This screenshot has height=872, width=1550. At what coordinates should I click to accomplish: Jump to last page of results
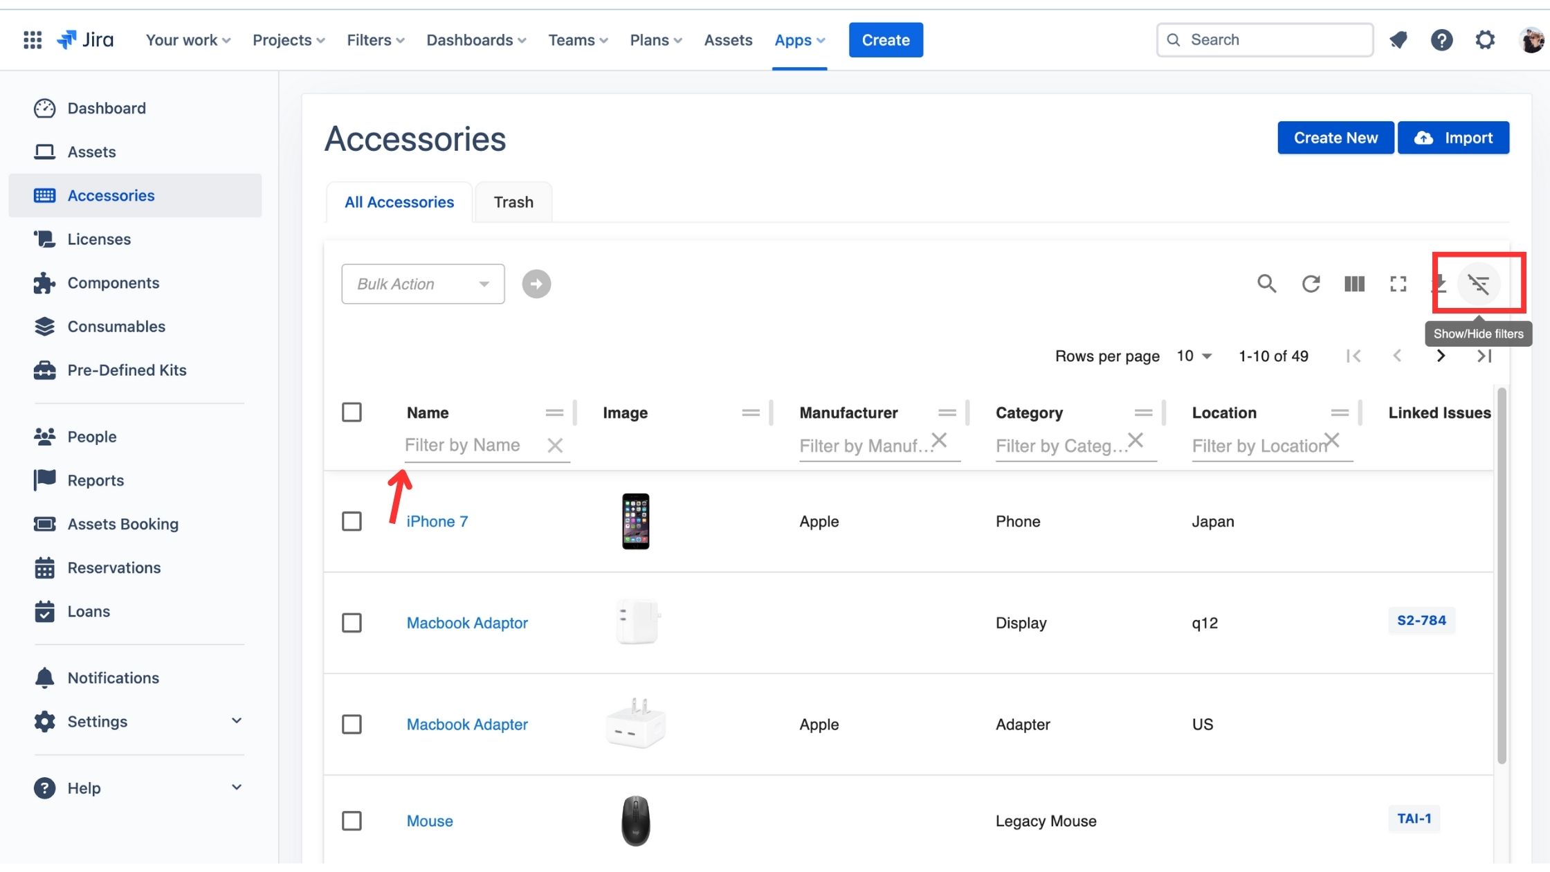(1484, 356)
